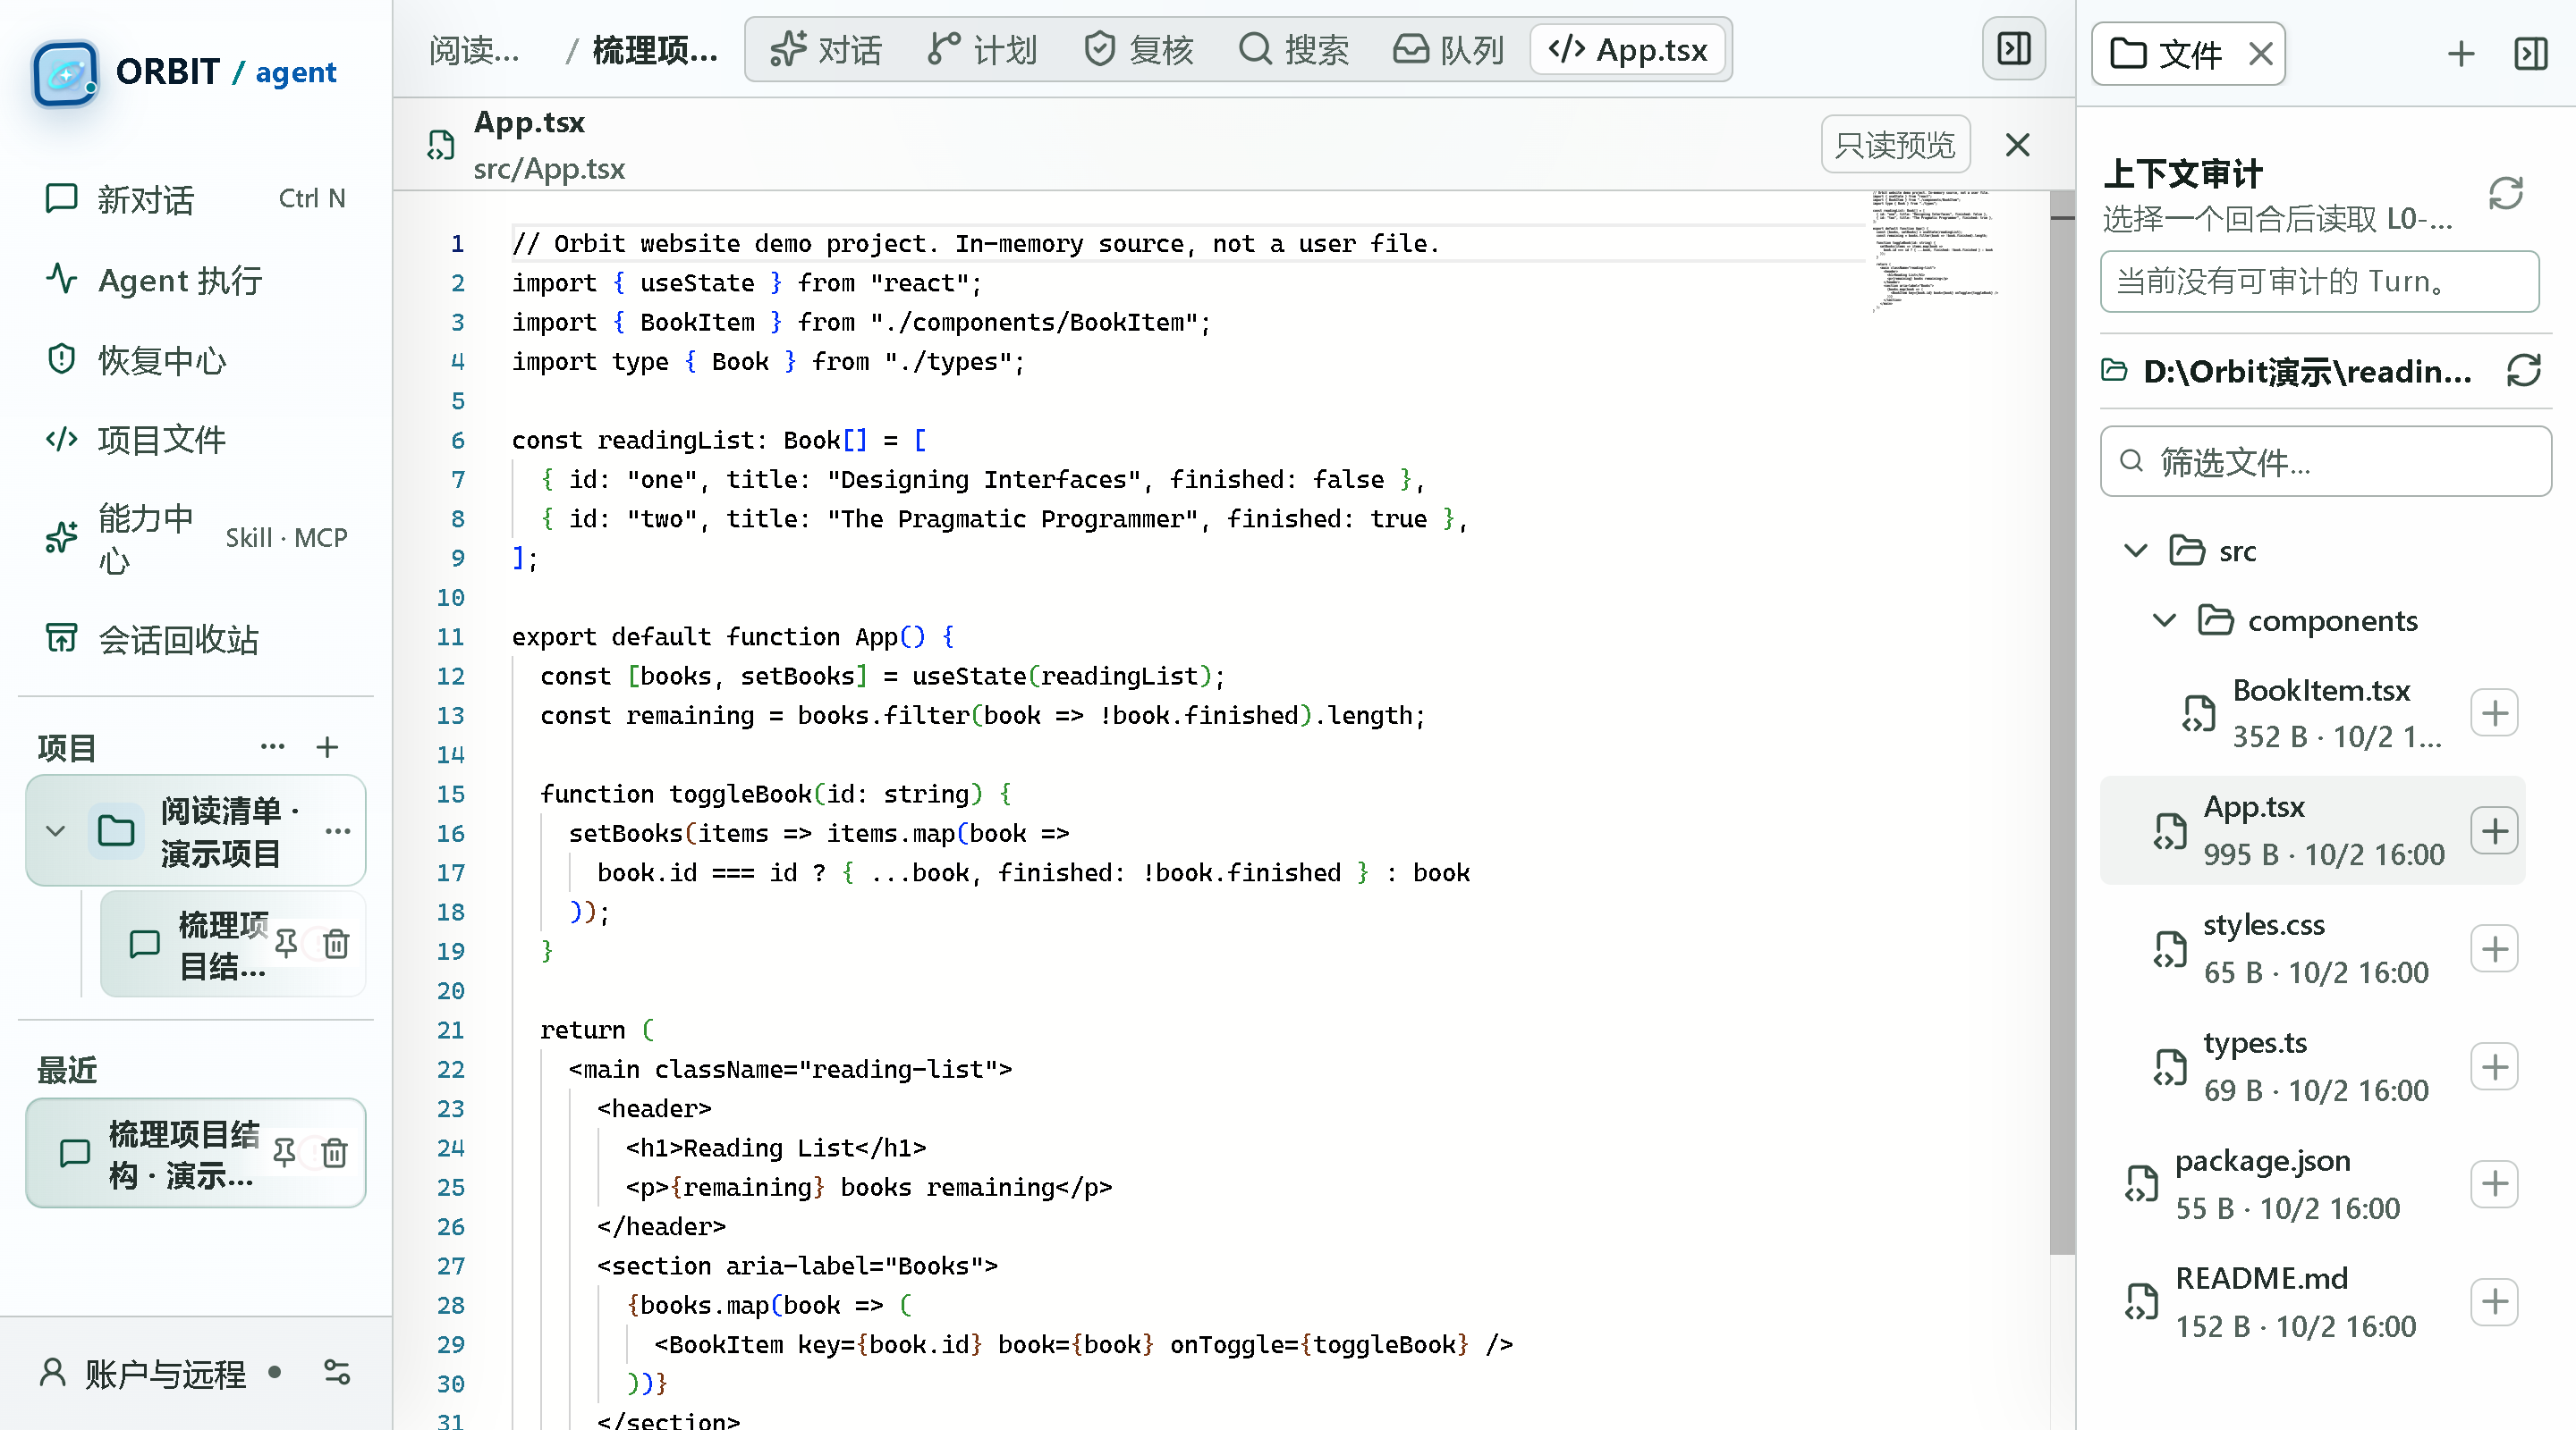Collapse the right side panel
The width and height of the screenshot is (2576, 1430).
tap(2531, 53)
